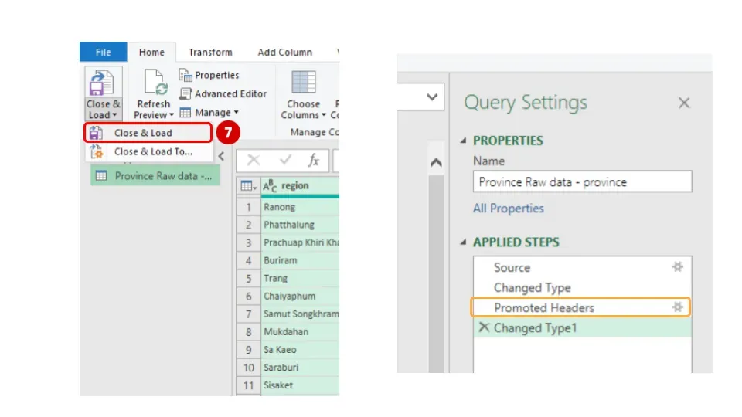Click the Trang cell
This screenshot has height=417, width=742.
pos(300,279)
